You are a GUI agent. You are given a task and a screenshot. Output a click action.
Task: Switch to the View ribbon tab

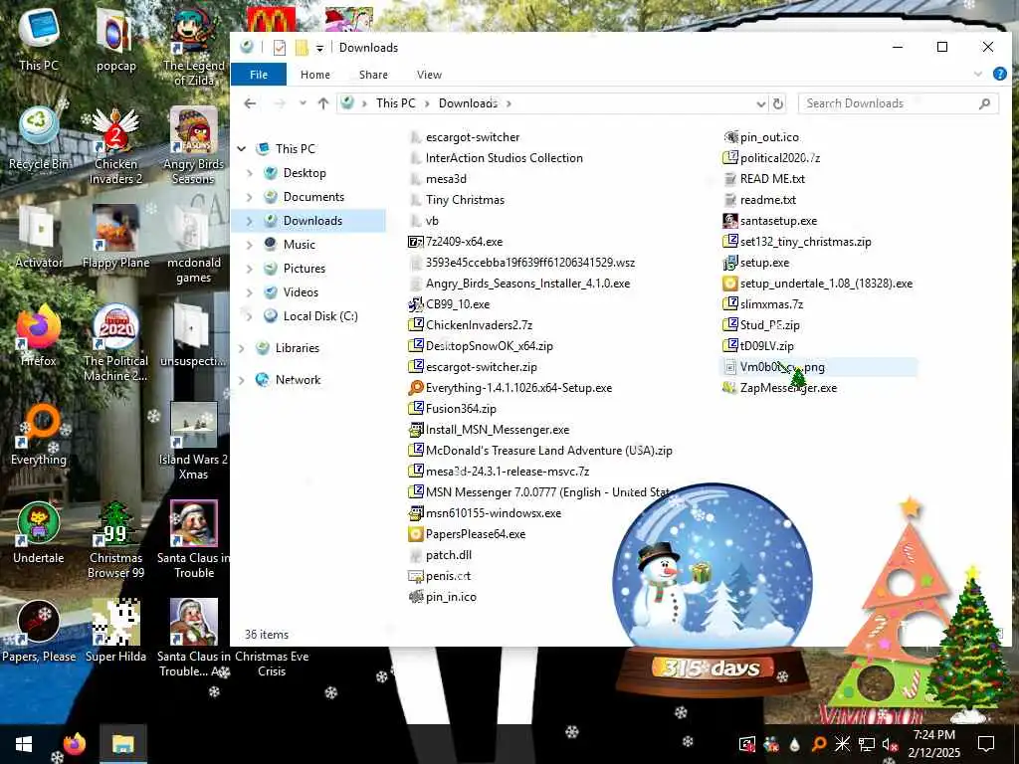point(429,75)
